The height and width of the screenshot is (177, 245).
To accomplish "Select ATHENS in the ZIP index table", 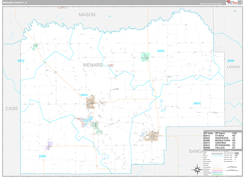I will (220, 136).
